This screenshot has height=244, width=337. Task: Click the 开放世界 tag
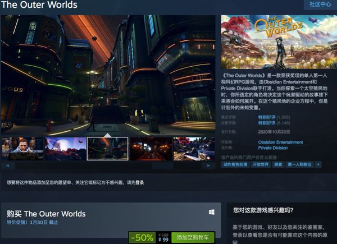click(x=261, y=164)
